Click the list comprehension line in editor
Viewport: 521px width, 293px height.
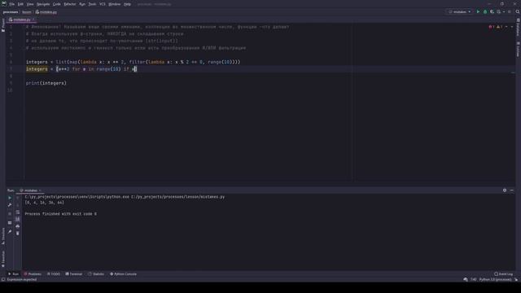(81, 69)
